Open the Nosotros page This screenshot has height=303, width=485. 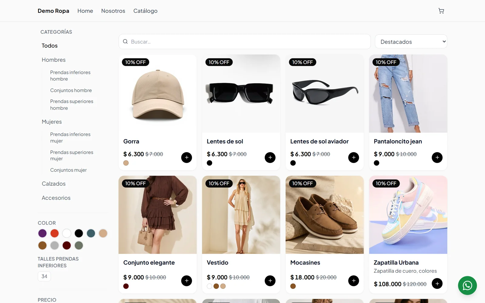tap(113, 11)
